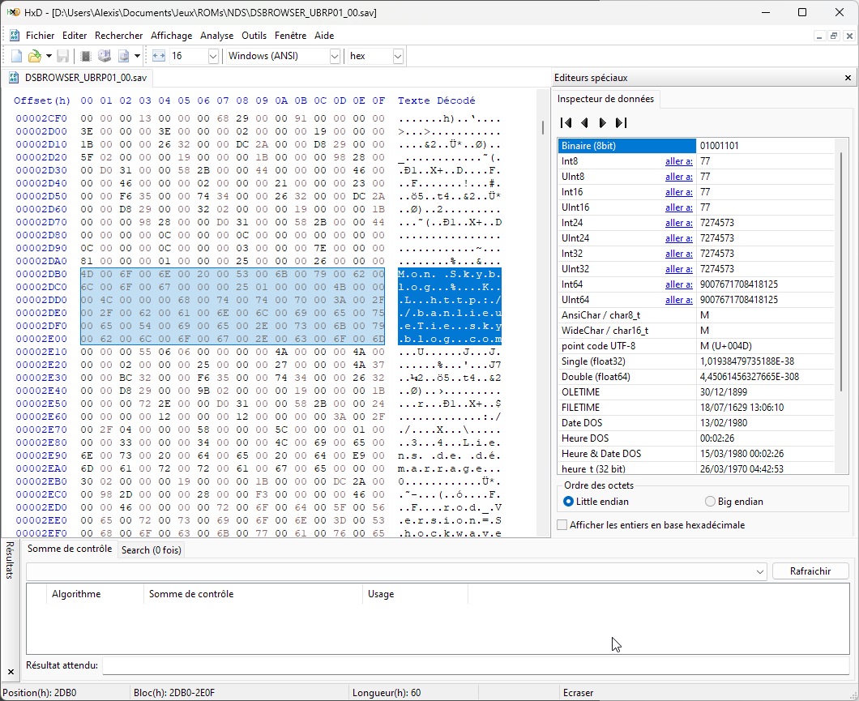
Task: Click the Open file folder icon
Action: pos(34,56)
